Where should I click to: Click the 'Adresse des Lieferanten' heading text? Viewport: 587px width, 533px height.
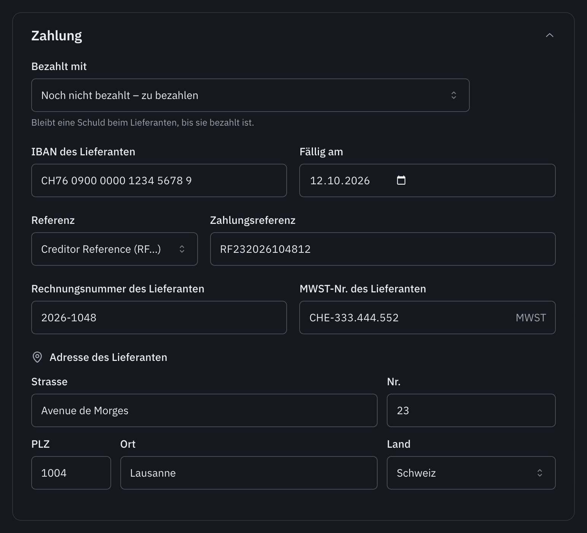pyautogui.click(x=108, y=357)
